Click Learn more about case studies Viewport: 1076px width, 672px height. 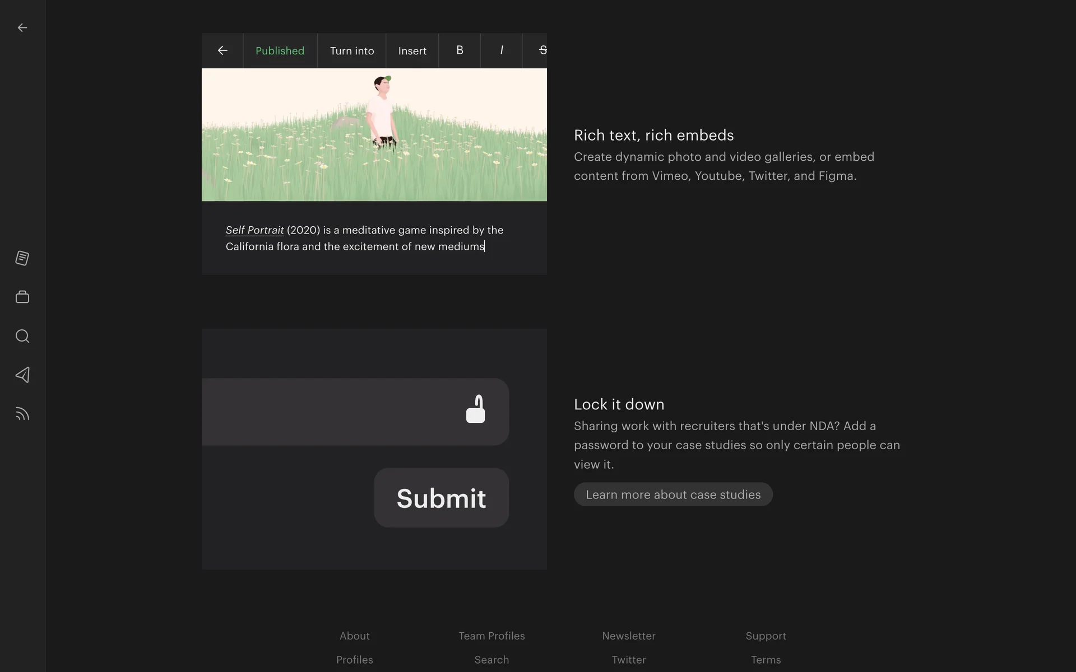(x=673, y=494)
